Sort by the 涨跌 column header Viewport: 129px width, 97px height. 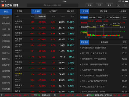(x=53, y=16)
